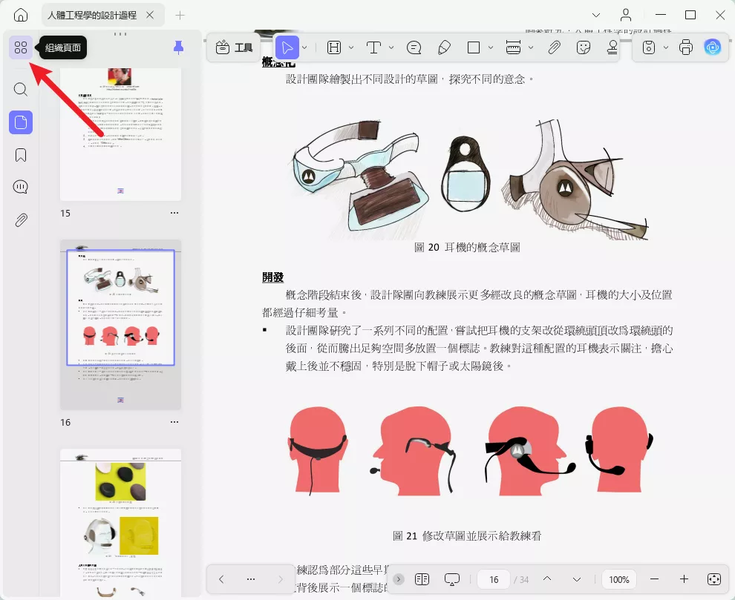Image resolution: width=735 pixels, height=600 pixels.
Task: Expand the title bar chevron menu
Action: 596,15
